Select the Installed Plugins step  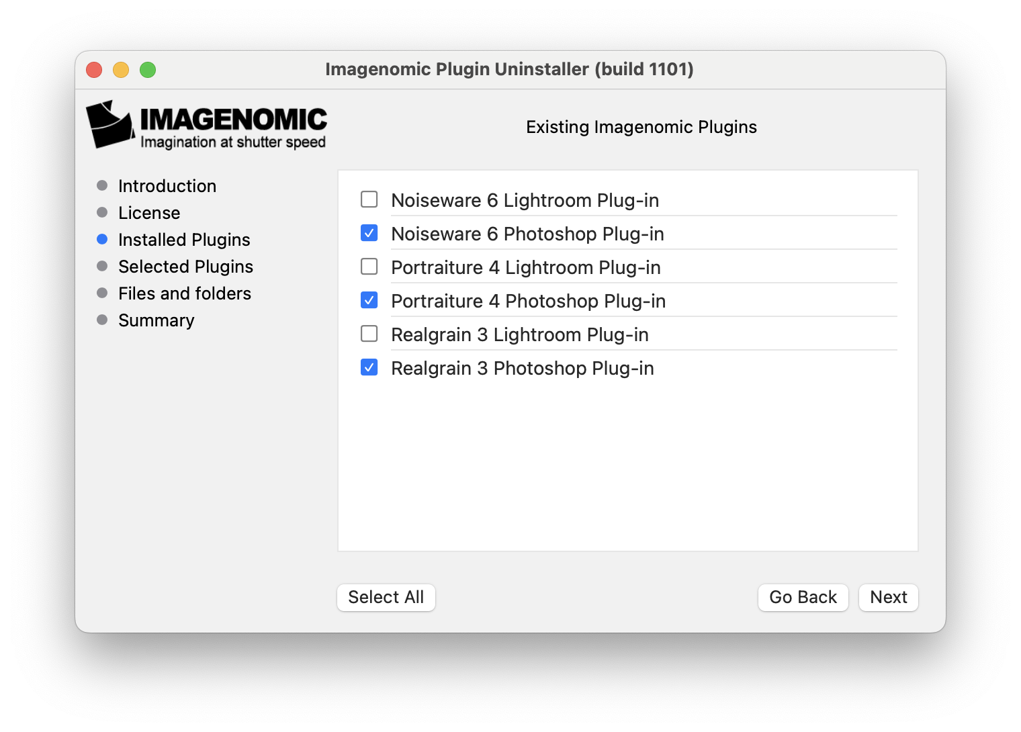tap(184, 240)
